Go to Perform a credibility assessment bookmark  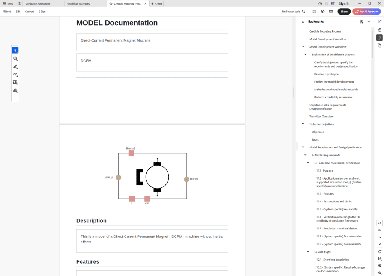[x=333, y=97]
